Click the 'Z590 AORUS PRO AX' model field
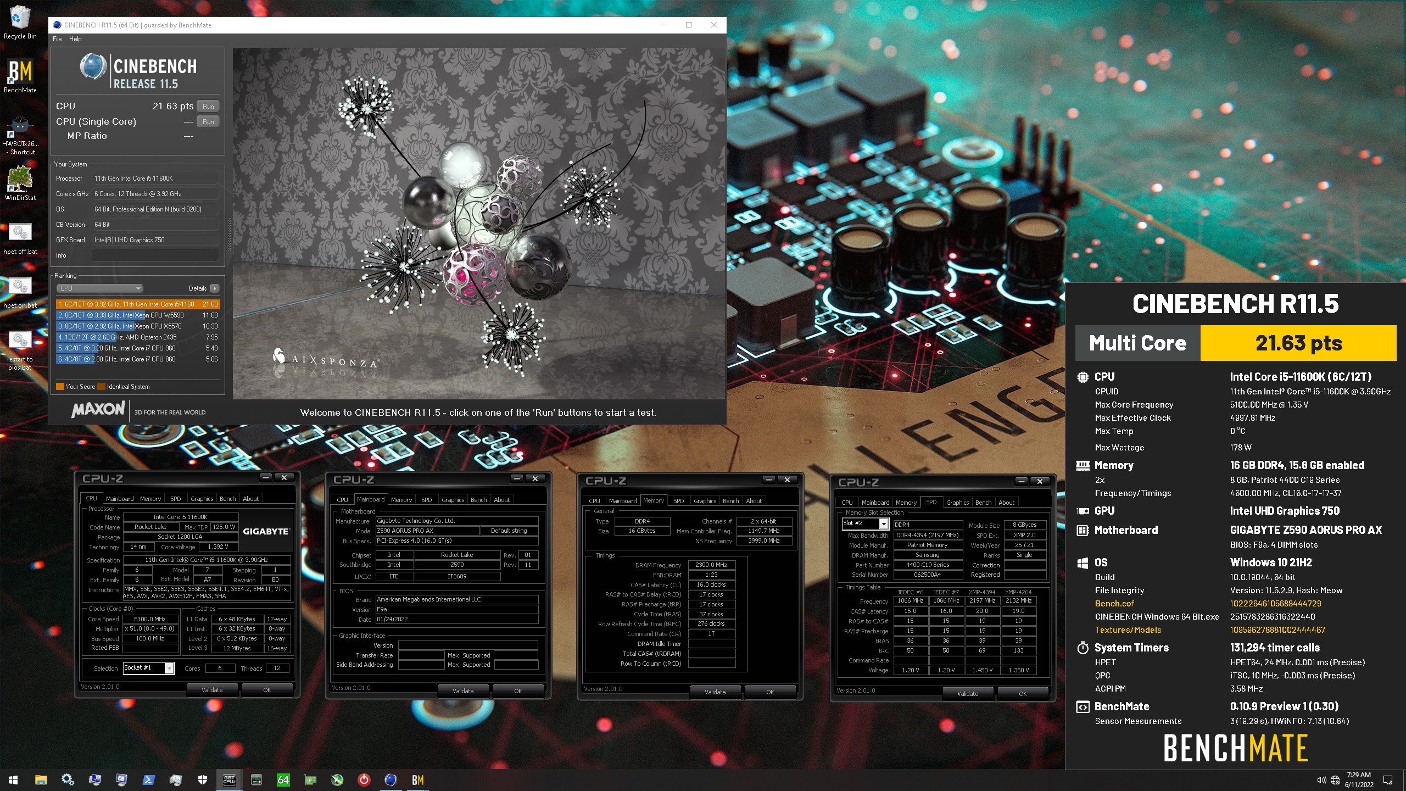The height and width of the screenshot is (791, 1406). point(427,531)
